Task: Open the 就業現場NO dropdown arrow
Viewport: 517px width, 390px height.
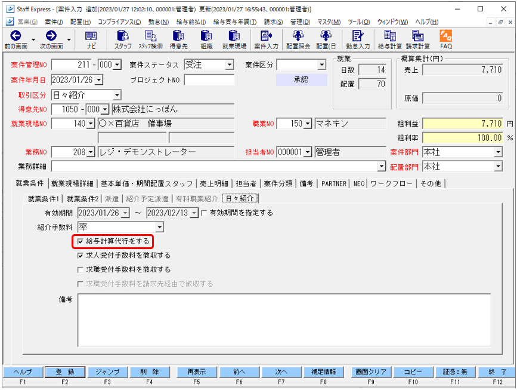Action: click(x=91, y=124)
